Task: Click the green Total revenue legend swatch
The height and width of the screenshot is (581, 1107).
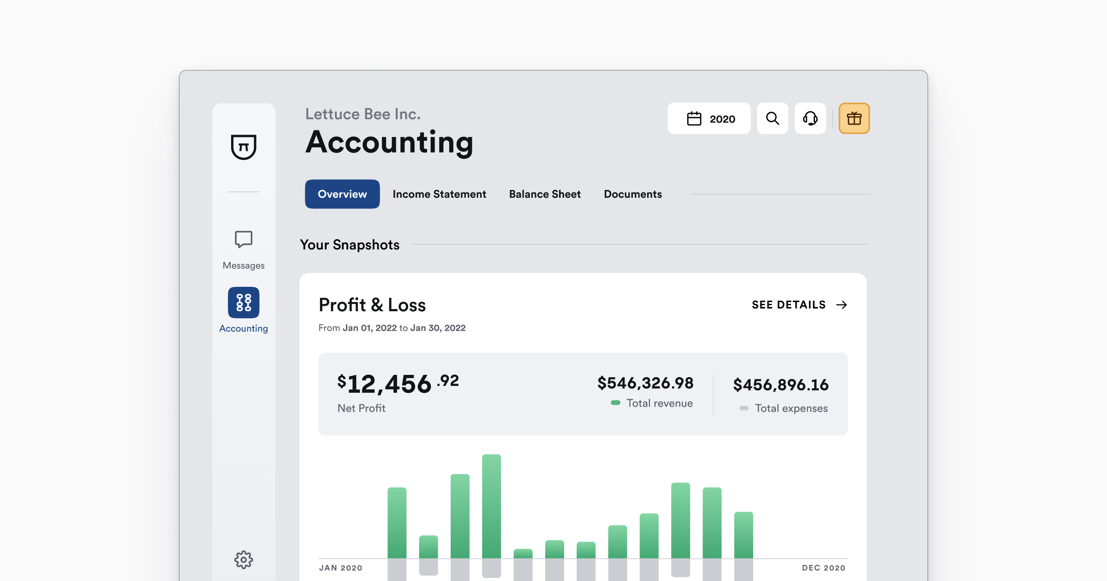Action: click(615, 403)
